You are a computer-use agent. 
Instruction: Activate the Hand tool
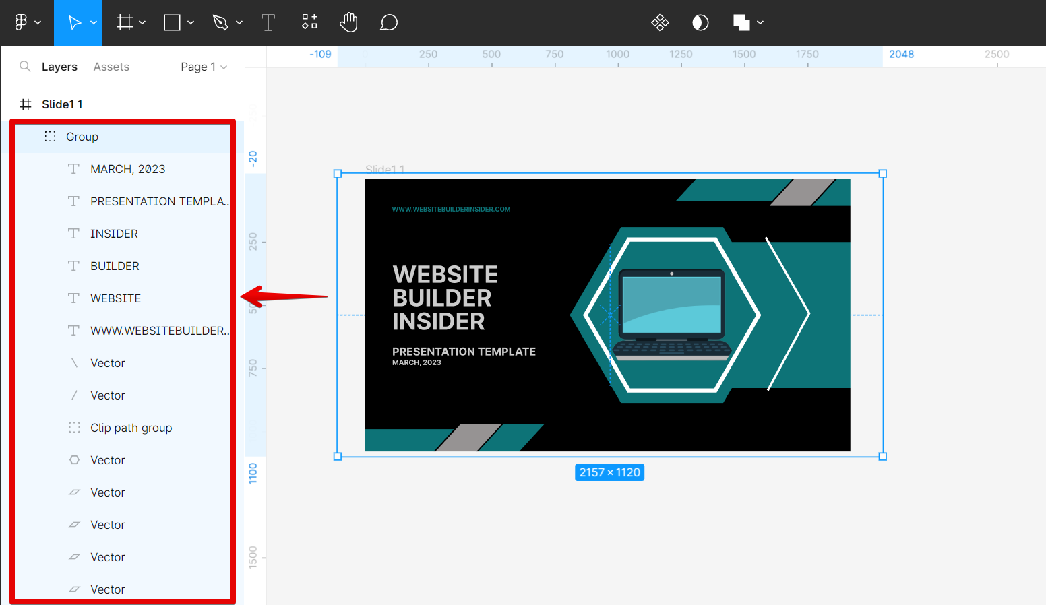click(x=348, y=23)
